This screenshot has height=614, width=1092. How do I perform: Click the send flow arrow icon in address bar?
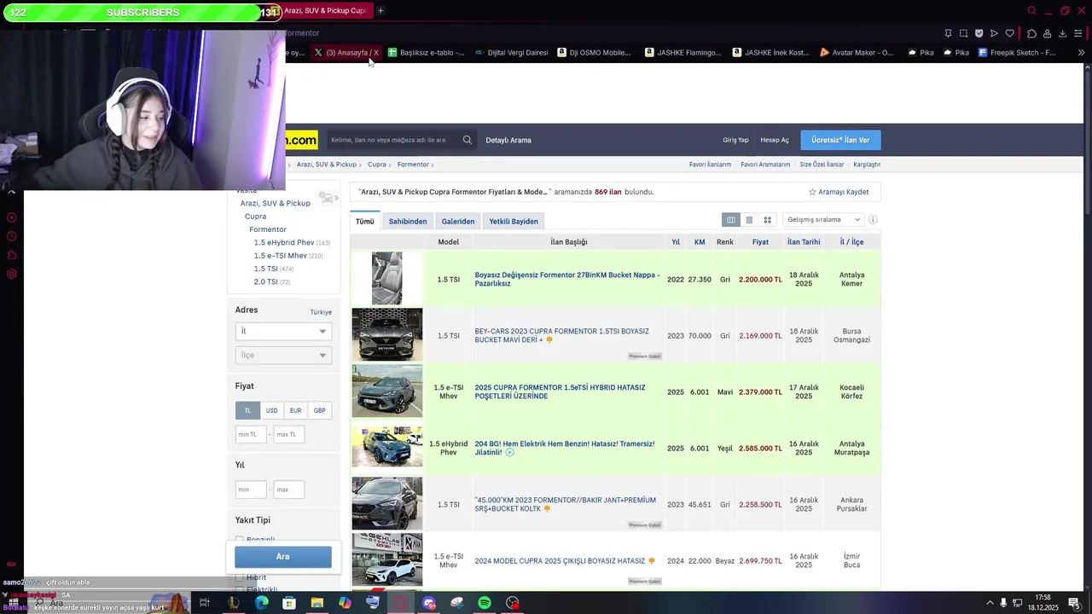point(994,33)
